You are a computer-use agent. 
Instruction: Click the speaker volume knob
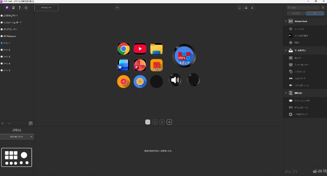(175, 80)
